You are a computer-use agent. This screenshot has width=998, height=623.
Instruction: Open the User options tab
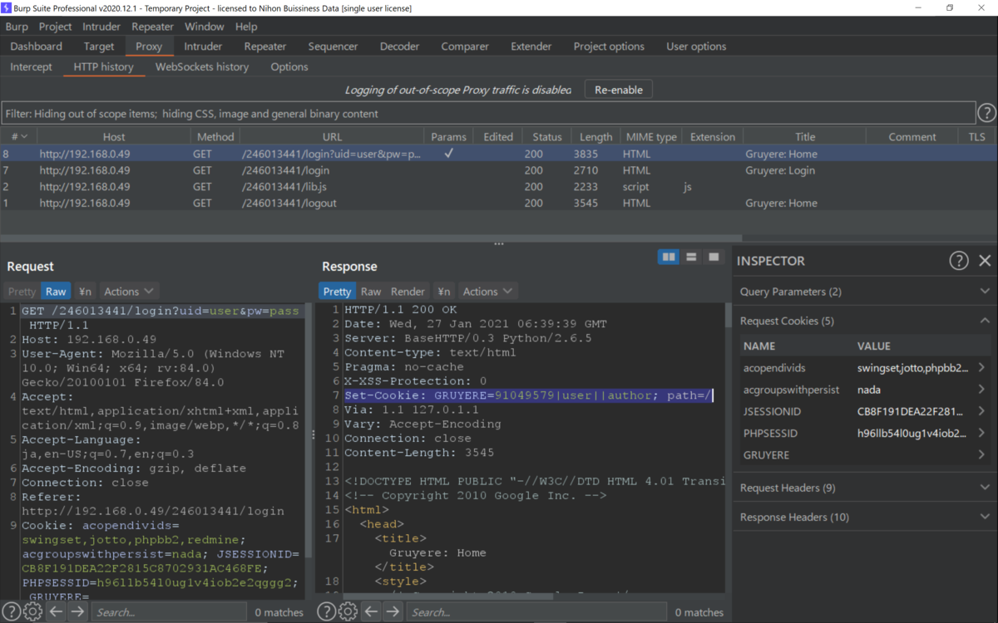coord(696,47)
